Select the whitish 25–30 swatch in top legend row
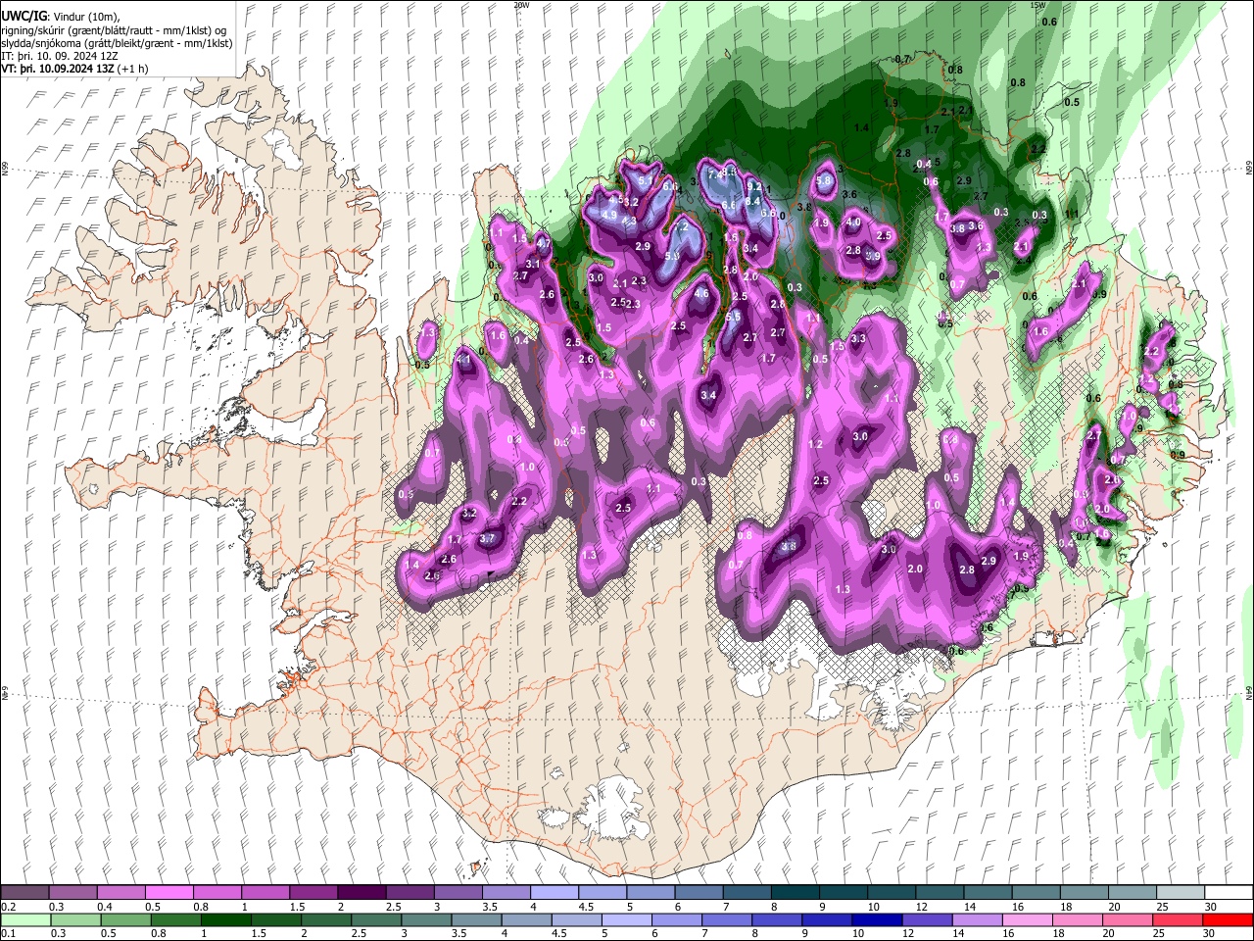The image size is (1254, 941). coord(1179,893)
